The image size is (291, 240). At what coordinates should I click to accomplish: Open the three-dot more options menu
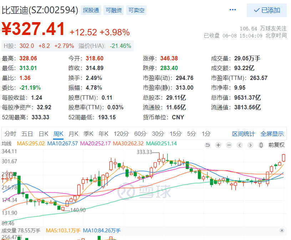233,10
